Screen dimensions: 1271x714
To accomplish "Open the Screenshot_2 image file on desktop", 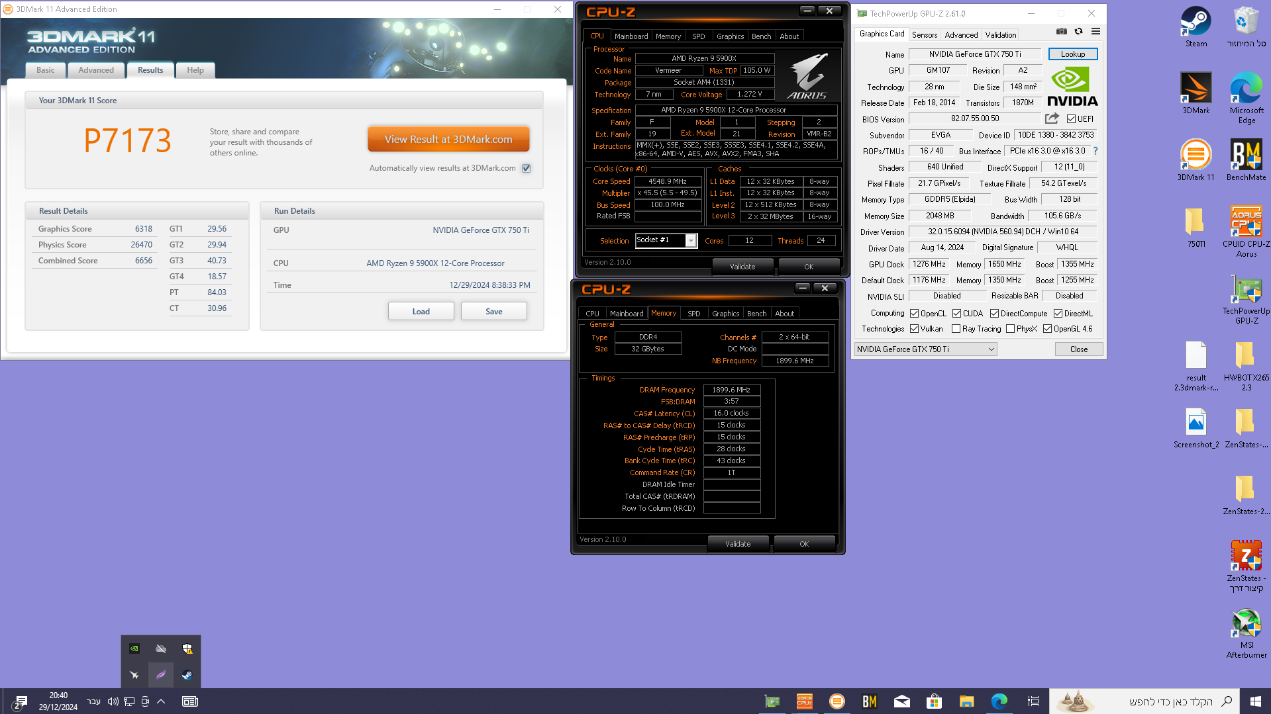I will coord(1195,427).
